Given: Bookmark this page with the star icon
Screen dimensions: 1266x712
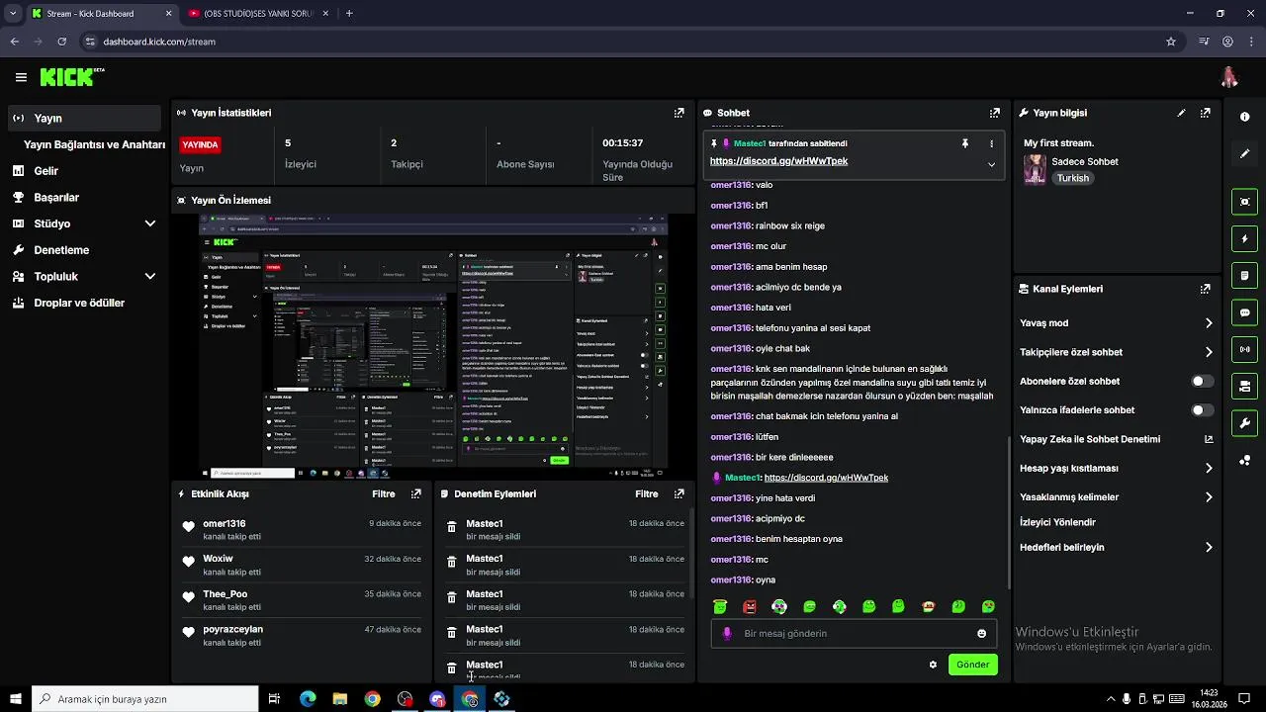Looking at the screenshot, I should 1171,42.
